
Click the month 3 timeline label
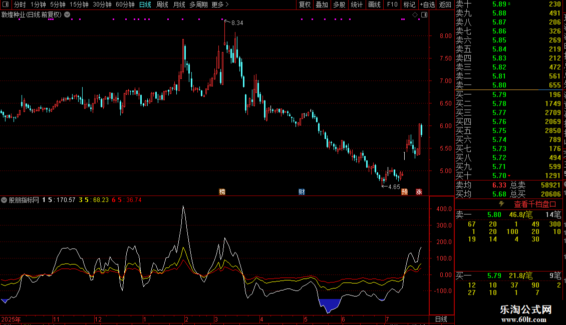(216, 319)
